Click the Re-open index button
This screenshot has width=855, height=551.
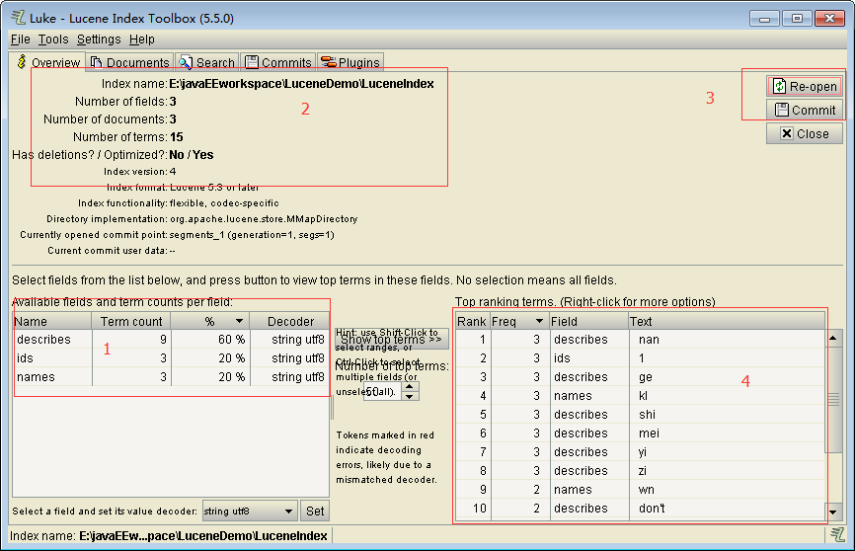(x=804, y=86)
